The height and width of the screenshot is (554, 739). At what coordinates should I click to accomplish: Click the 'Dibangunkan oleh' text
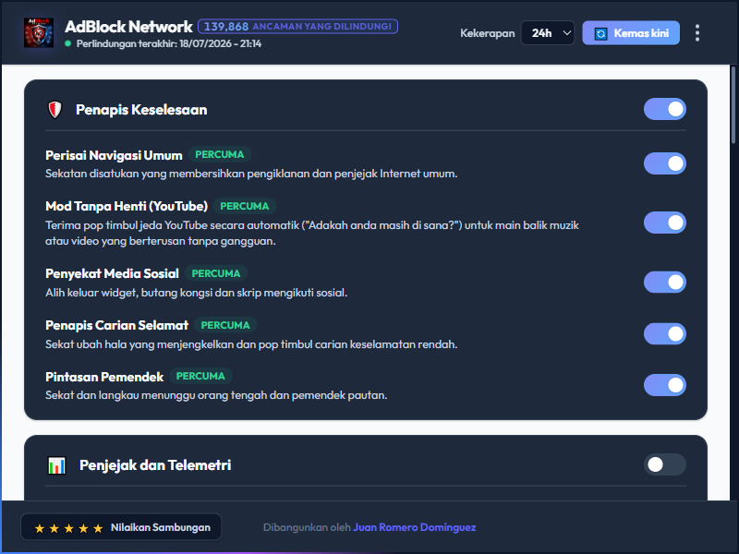pos(307,527)
